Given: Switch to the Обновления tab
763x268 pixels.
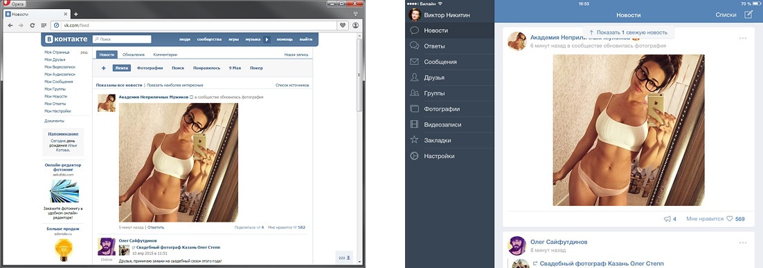Looking at the screenshot, I should tap(133, 55).
